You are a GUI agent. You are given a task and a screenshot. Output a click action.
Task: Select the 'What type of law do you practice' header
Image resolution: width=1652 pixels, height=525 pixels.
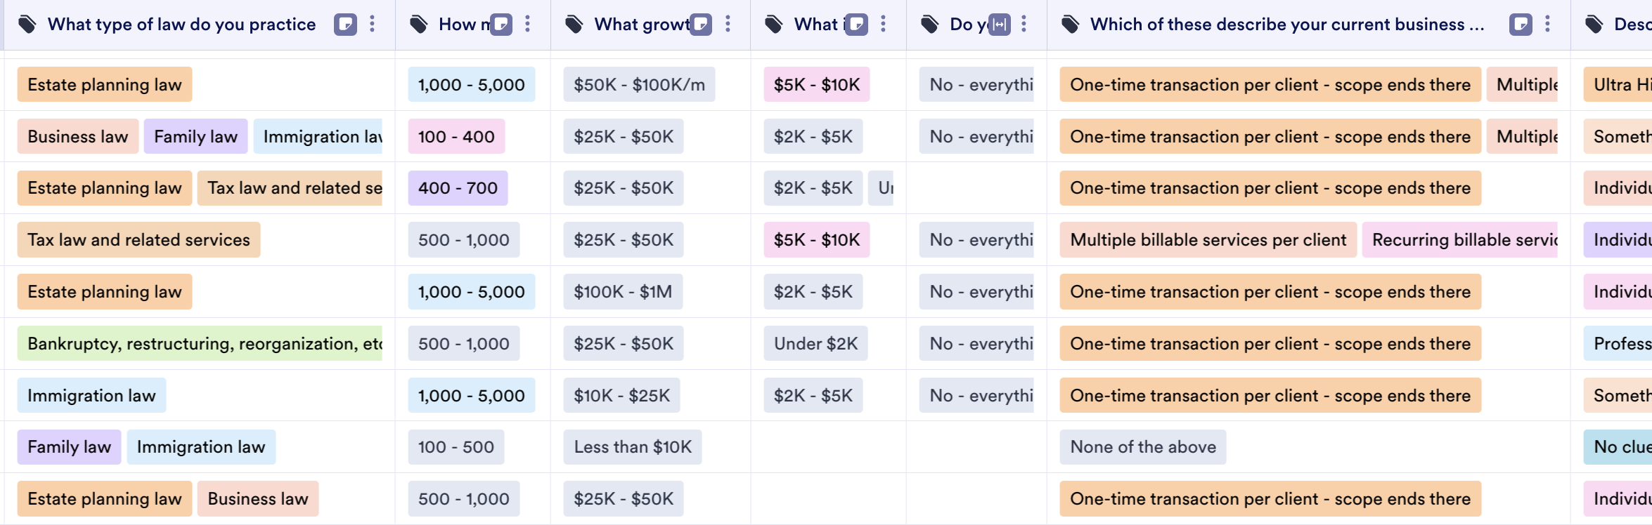[181, 25]
